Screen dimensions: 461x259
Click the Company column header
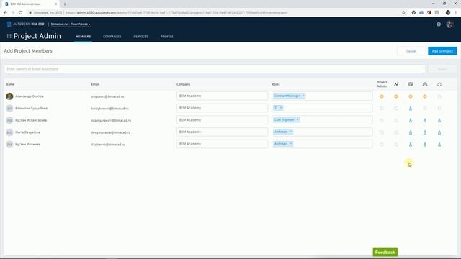click(184, 84)
